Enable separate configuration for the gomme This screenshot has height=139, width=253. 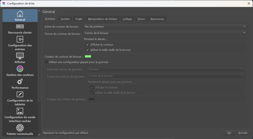click(46, 62)
